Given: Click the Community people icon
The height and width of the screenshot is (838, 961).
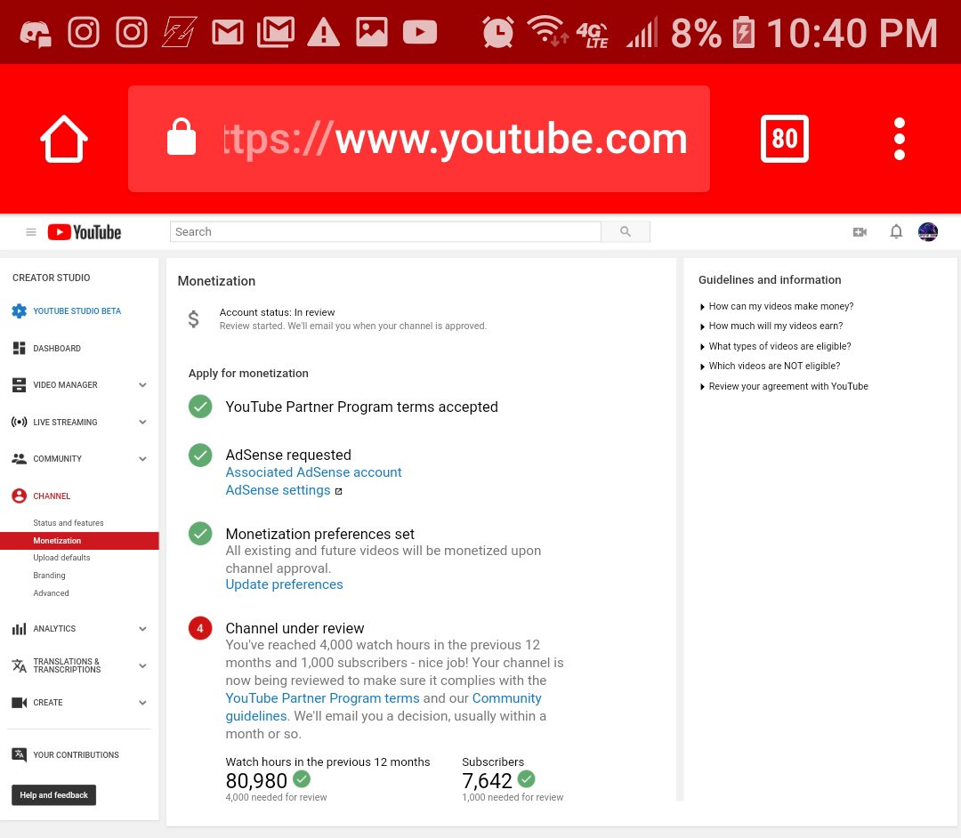Looking at the screenshot, I should coord(19,458).
